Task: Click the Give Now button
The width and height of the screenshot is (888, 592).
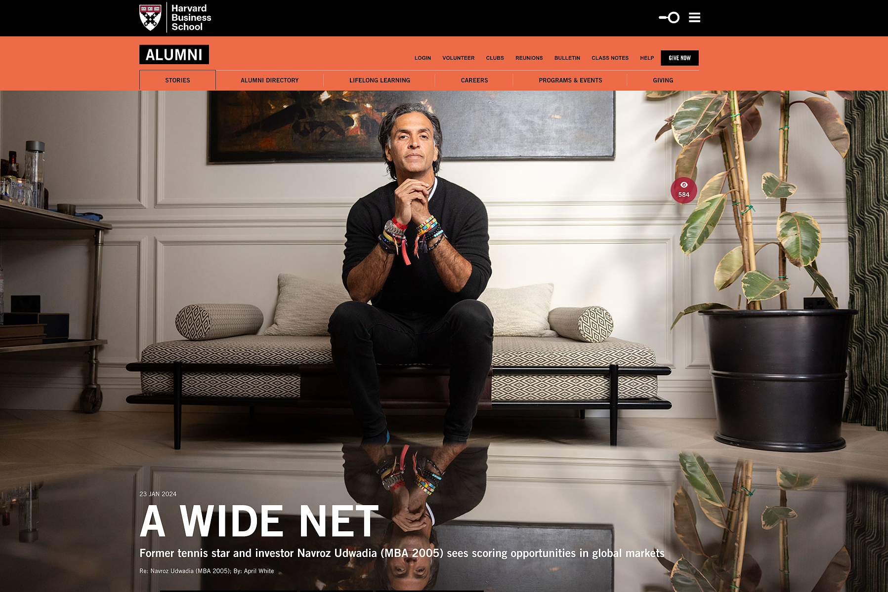Action: click(x=679, y=58)
